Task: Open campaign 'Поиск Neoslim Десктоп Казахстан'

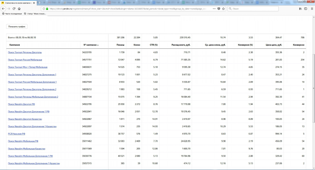Action: [x=25, y=119]
